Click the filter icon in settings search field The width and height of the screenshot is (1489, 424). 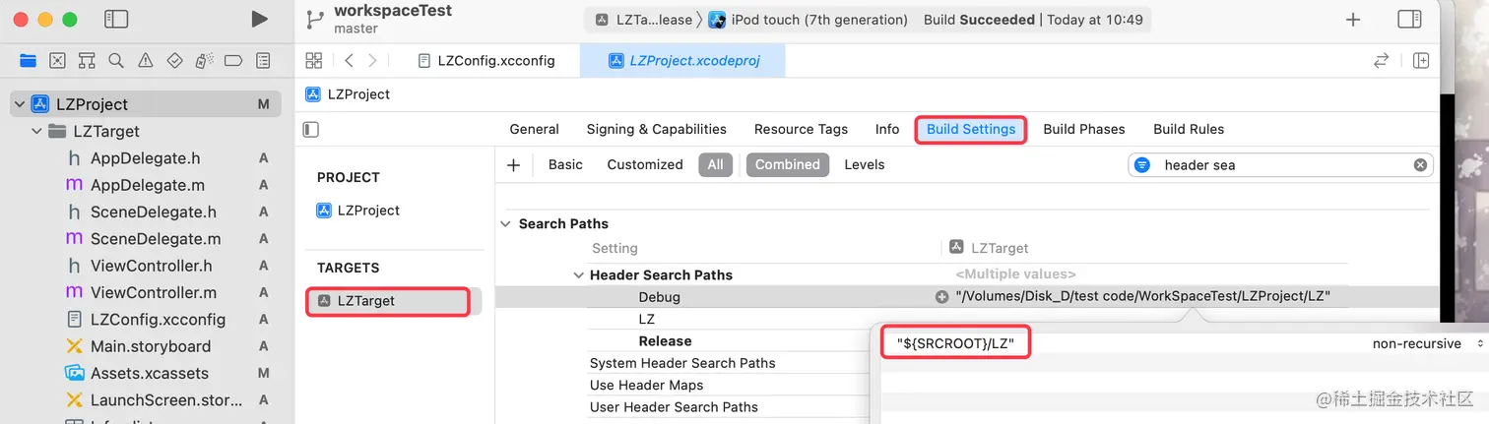(1142, 165)
